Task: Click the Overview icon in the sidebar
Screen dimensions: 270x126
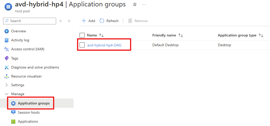Action: [x=7, y=31]
